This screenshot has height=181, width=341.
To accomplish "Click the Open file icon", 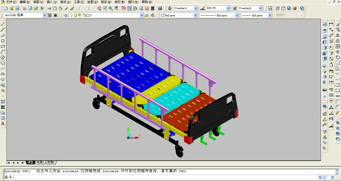I will point(12,8).
